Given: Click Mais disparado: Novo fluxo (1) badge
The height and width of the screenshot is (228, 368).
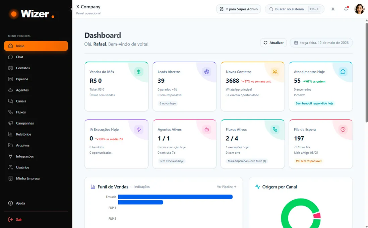Looking at the screenshot, I should [x=247, y=161].
